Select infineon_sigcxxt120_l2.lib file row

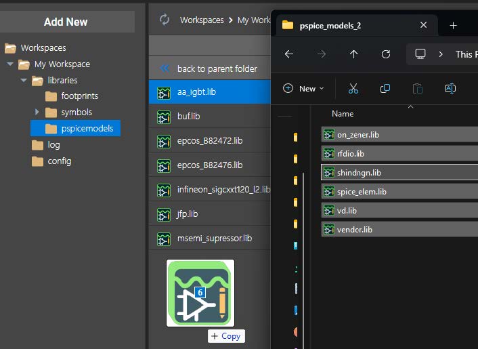pos(210,190)
